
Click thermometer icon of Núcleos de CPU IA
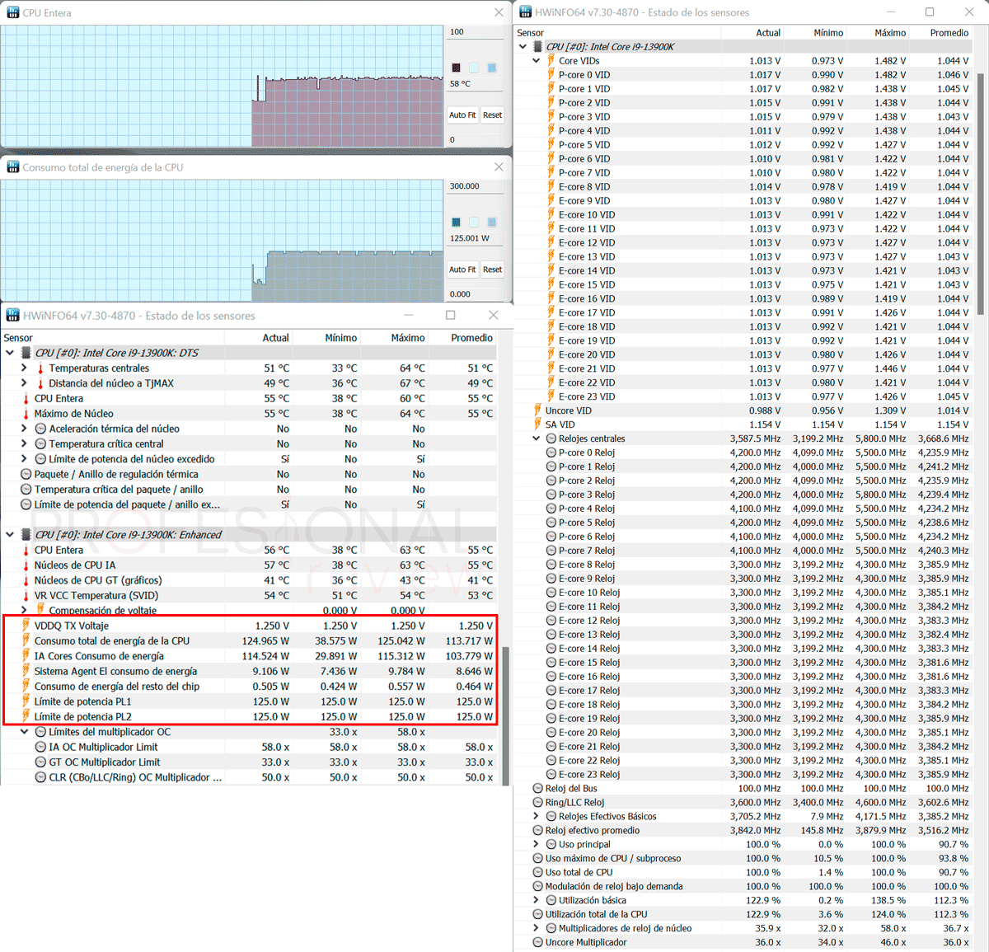26,565
